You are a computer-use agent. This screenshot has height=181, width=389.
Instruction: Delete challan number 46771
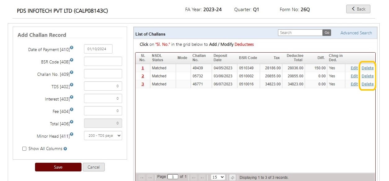click(x=368, y=84)
